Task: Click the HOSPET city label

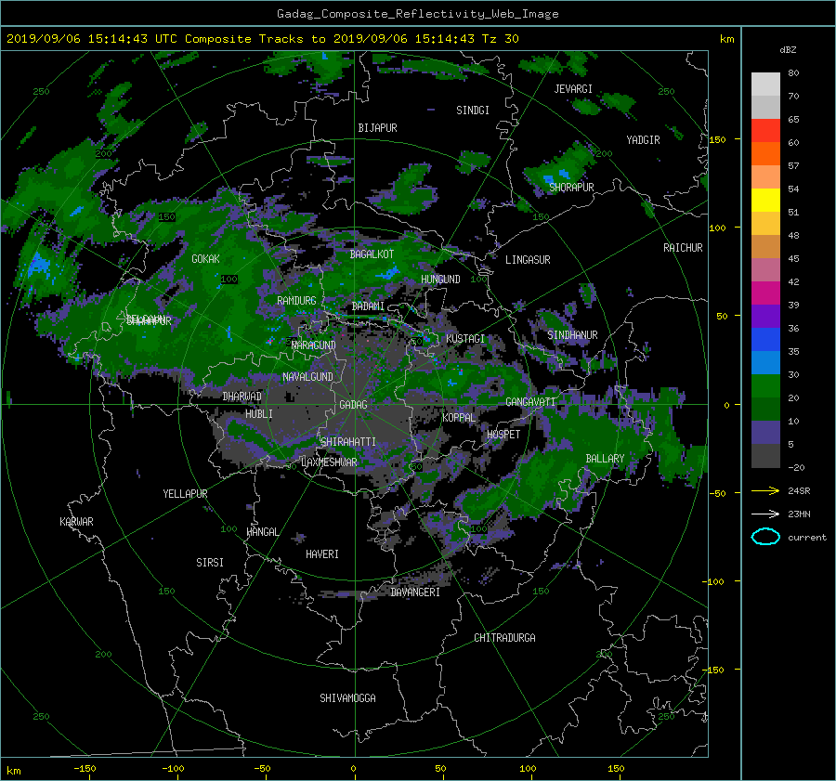Action: coord(503,435)
